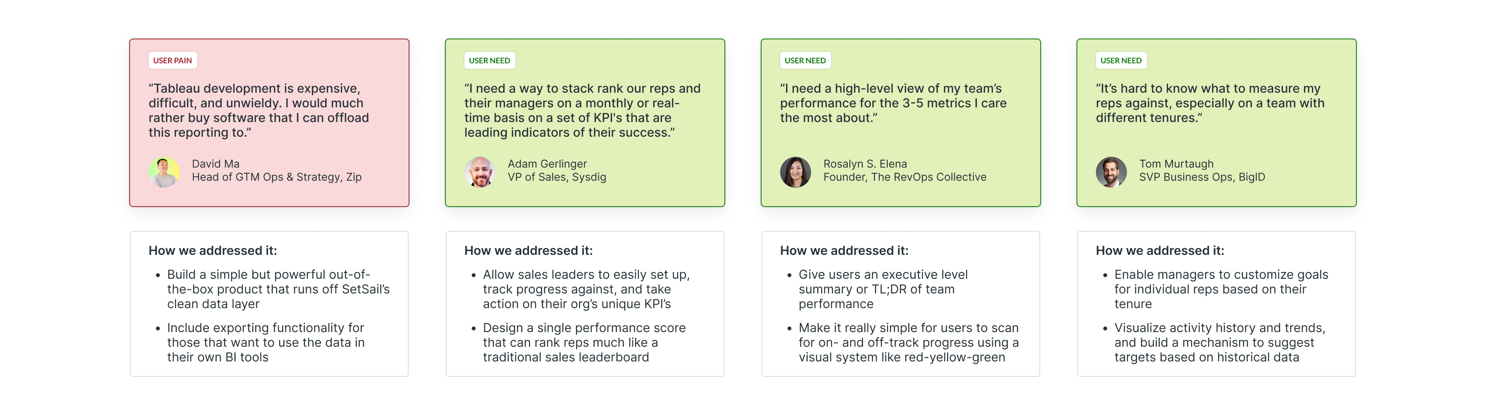
Task: Click Adam Gerlinger's avatar photo
Action: pyautogui.click(x=480, y=172)
